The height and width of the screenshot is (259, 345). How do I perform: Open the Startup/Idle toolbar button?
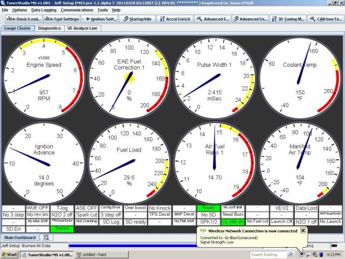click(137, 19)
